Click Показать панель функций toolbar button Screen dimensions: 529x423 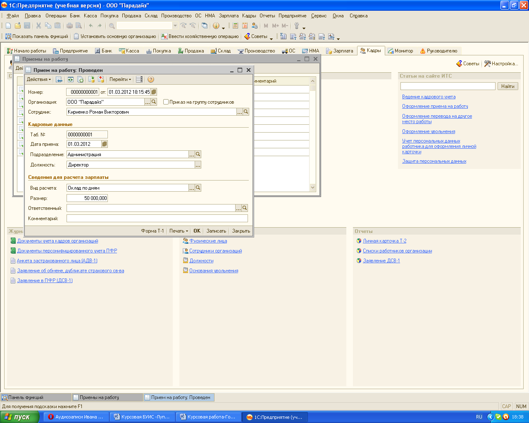[x=37, y=36]
